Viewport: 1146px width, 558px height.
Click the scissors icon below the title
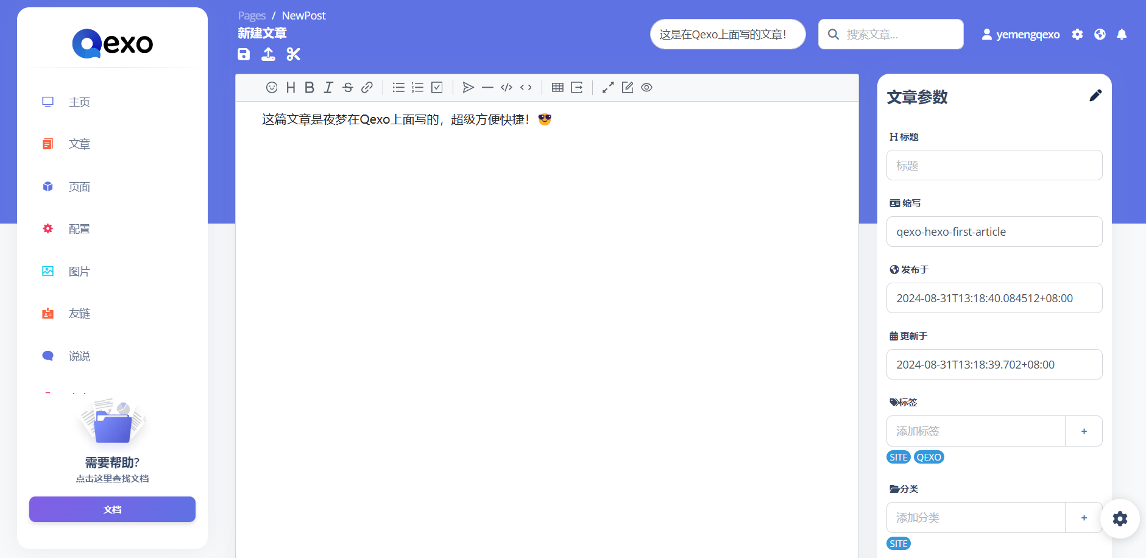[x=294, y=54]
